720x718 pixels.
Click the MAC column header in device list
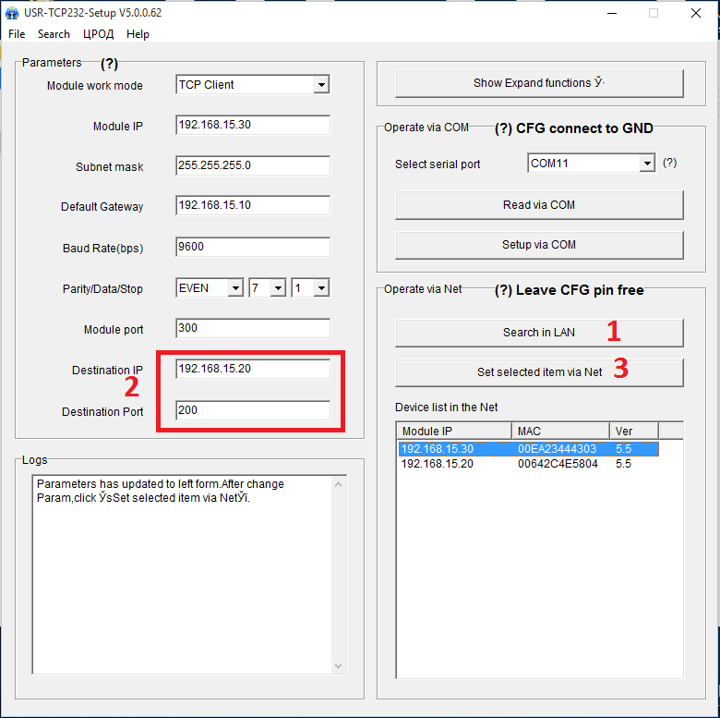click(x=559, y=431)
